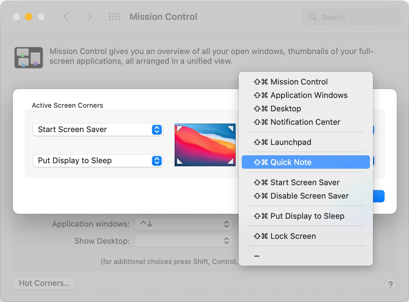Go back with the left chevron

[66, 16]
